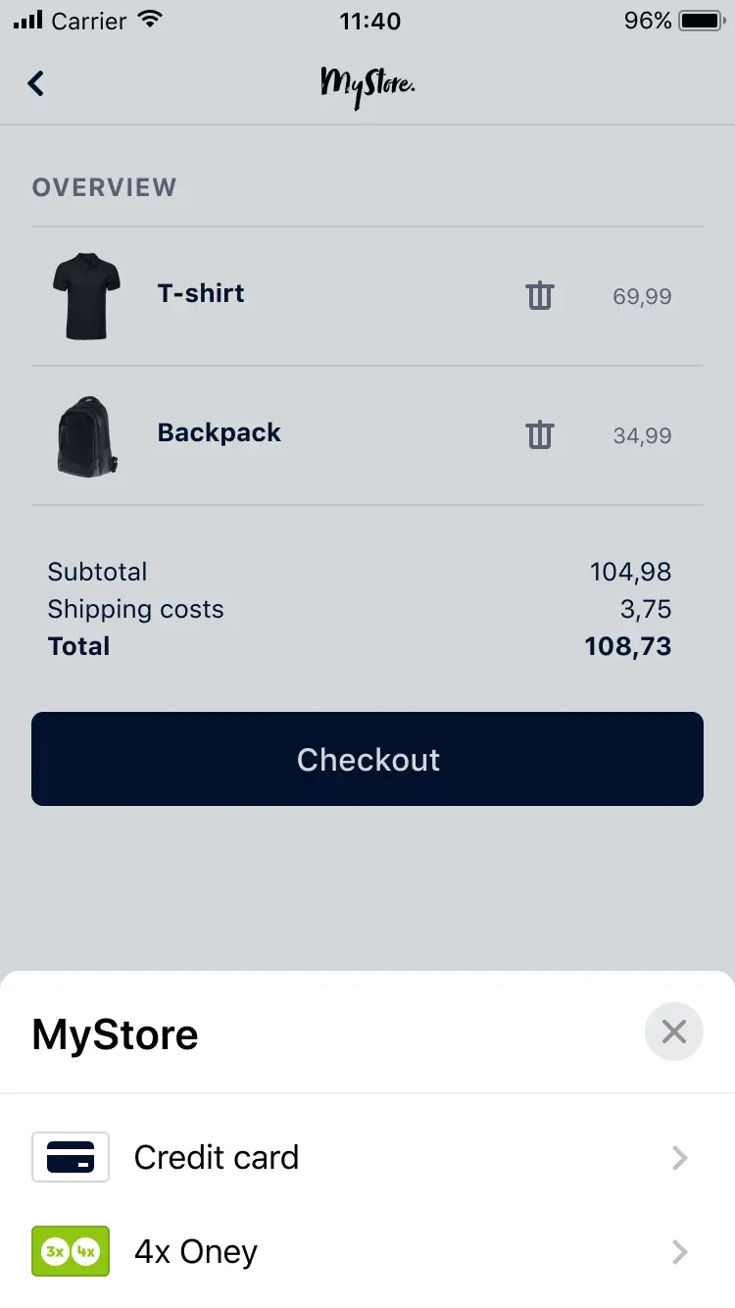Open the OVERVIEW section header
This screenshot has height=1308, width=735.
click(x=105, y=187)
